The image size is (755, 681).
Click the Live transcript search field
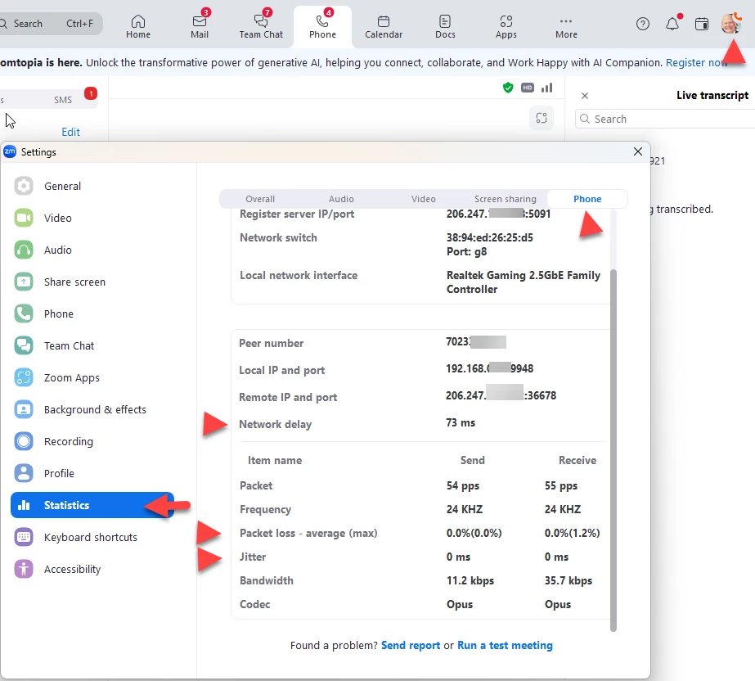pos(664,119)
